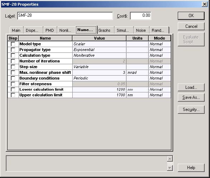Screen dimensions: 210x178
Task: Toggle Disp checkbox for Calculation type
Action: click(13, 55)
